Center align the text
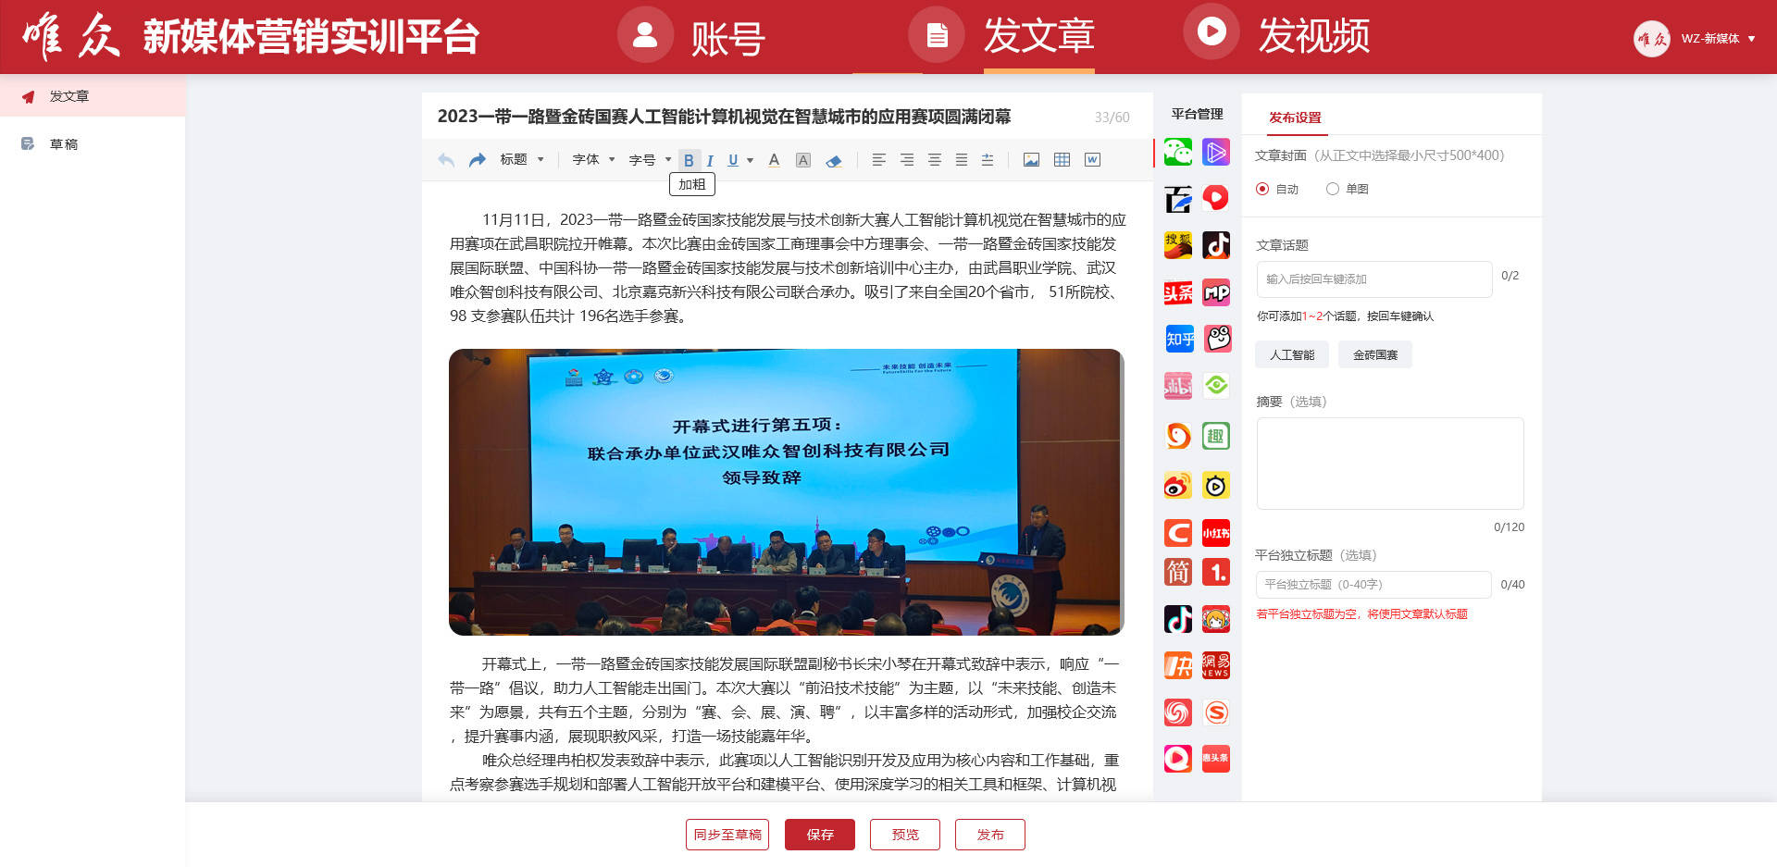Screen dimensions: 1777x867 tap(935, 160)
